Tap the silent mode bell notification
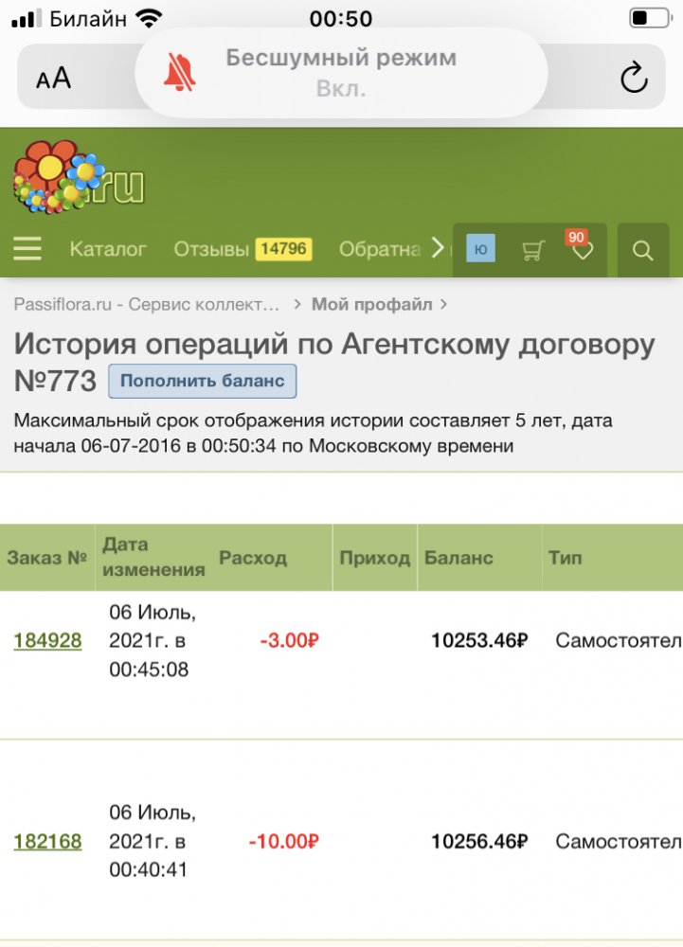Viewport: 683px width, 947px height. (x=341, y=72)
